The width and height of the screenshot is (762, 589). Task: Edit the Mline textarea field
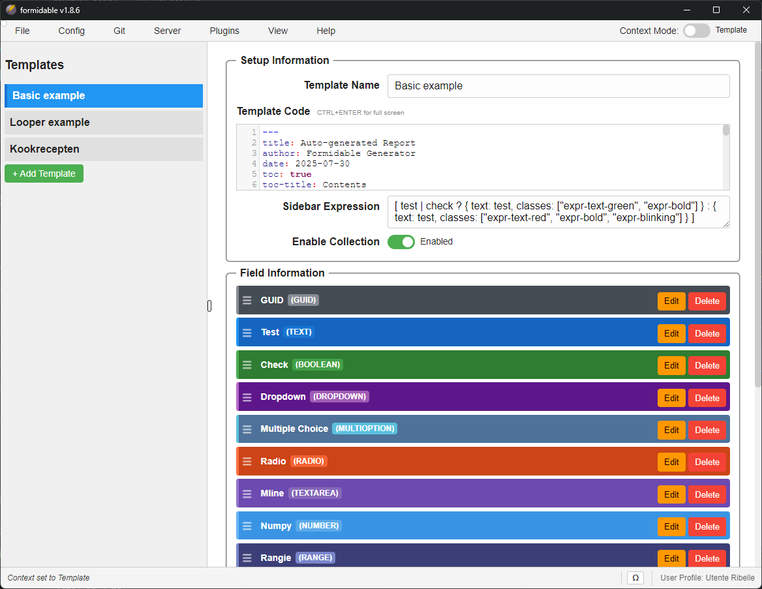(x=671, y=494)
